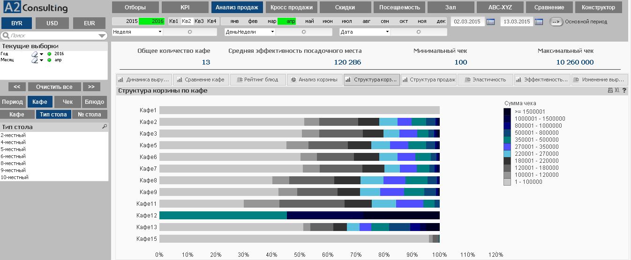
Task: Open chart help question mark icon
Action: click(624, 91)
